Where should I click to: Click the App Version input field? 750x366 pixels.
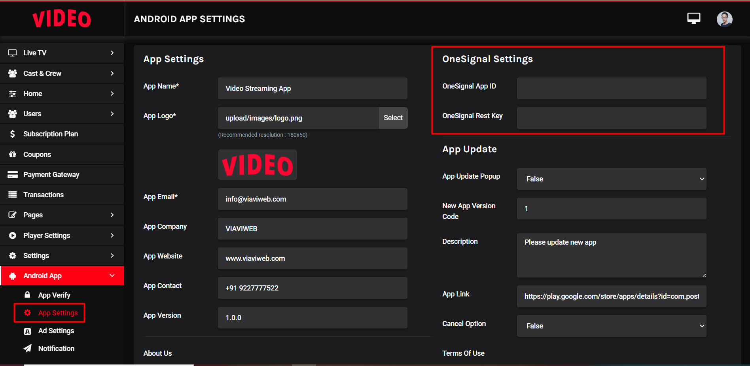coord(312,318)
